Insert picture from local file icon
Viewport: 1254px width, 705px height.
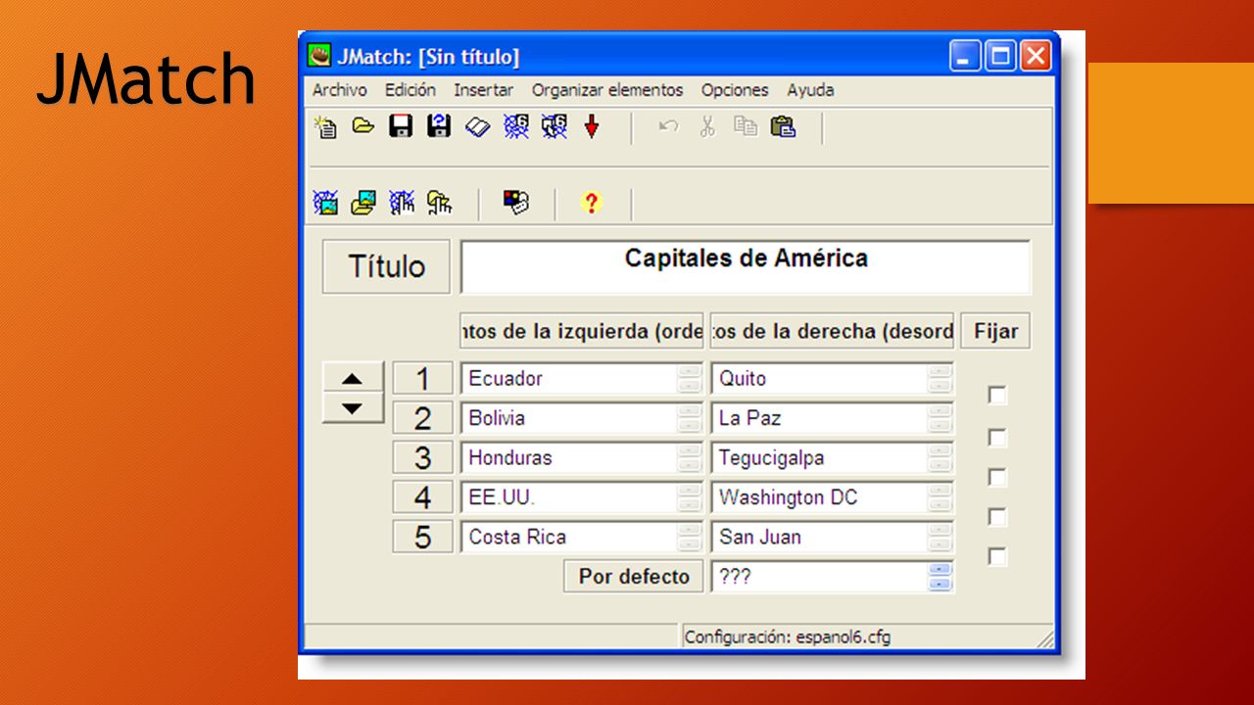(363, 203)
